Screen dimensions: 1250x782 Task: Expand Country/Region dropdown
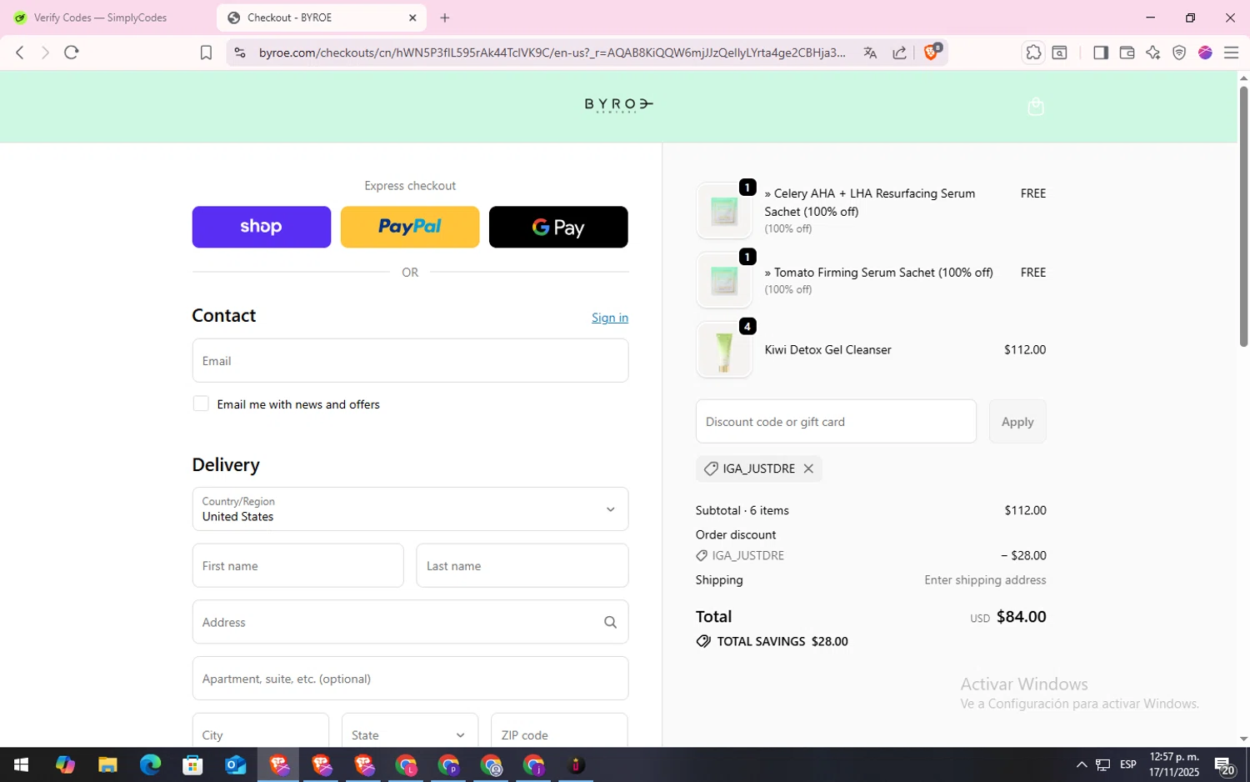click(x=410, y=509)
